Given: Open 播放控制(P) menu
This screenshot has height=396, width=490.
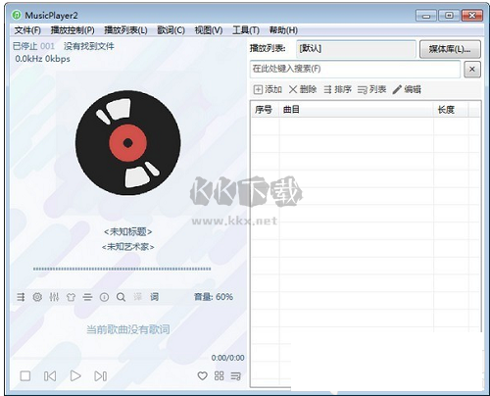Looking at the screenshot, I should click(73, 30).
